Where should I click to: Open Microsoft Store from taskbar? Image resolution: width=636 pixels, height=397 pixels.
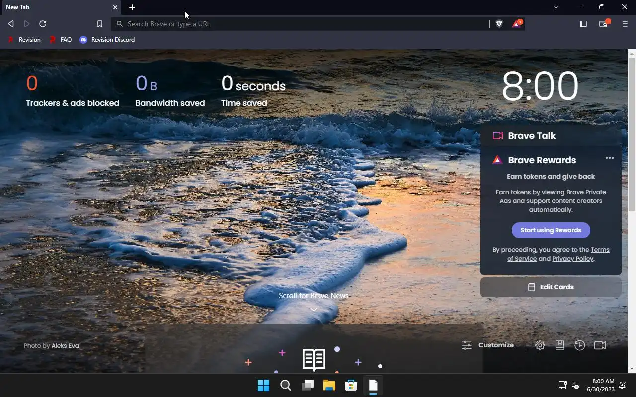tap(351, 385)
